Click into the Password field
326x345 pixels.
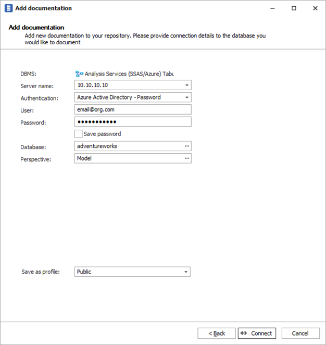(x=133, y=121)
